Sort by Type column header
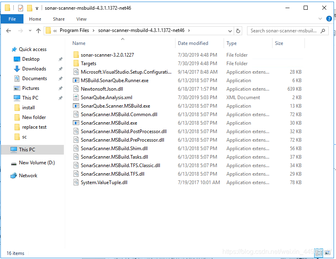 (x=248, y=43)
